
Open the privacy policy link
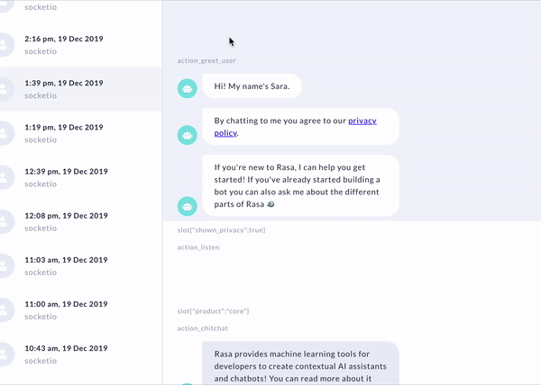[296, 127]
